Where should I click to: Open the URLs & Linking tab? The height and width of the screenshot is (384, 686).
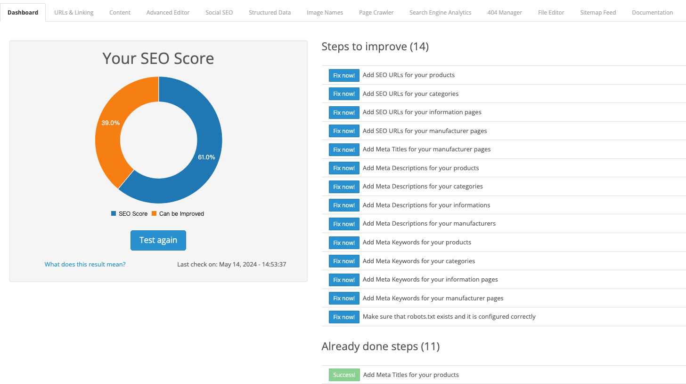pos(74,13)
